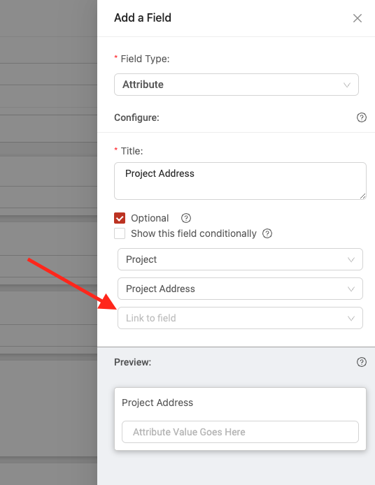Open help for Show this field conditionally
This screenshot has width=375, height=485.
(x=267, y=233)
